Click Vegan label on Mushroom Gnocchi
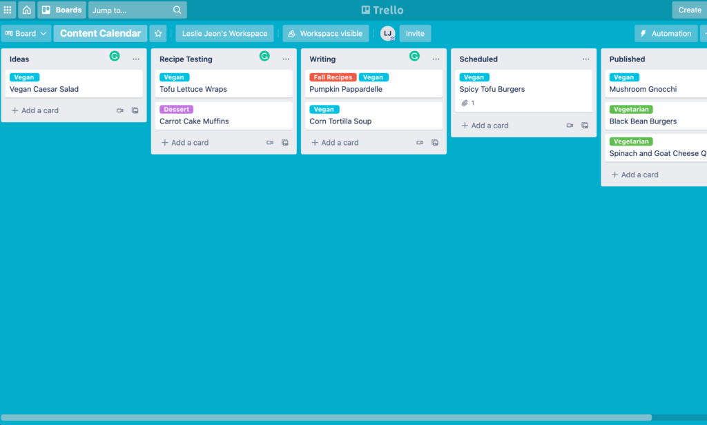Viewport: 707px width, 425px height. [624, 77]
